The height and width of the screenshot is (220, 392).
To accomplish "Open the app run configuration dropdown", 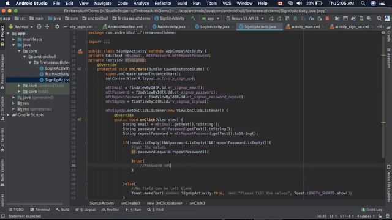I will 211,18.
